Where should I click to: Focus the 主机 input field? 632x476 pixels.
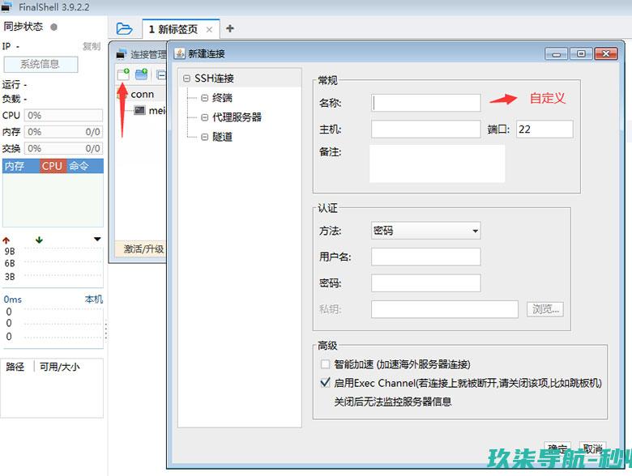426,130
